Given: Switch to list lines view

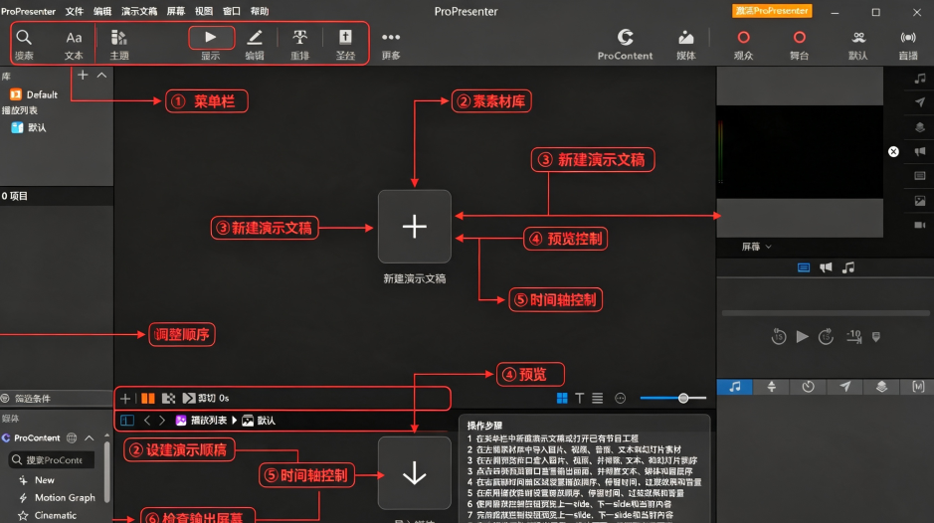Looking at the screenshot, I should 598,398.
